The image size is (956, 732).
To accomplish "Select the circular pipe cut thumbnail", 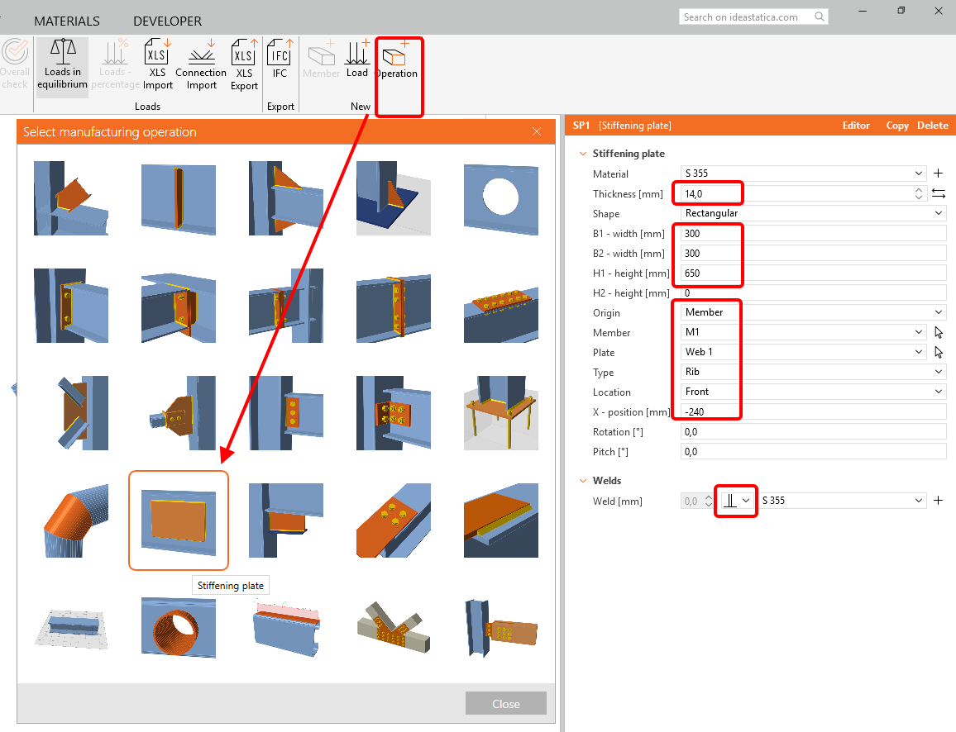I will [x=179, y=628].
